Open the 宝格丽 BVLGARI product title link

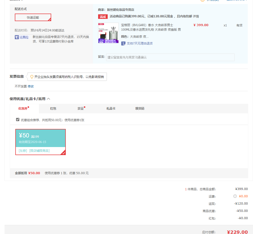tap(151, 27)
